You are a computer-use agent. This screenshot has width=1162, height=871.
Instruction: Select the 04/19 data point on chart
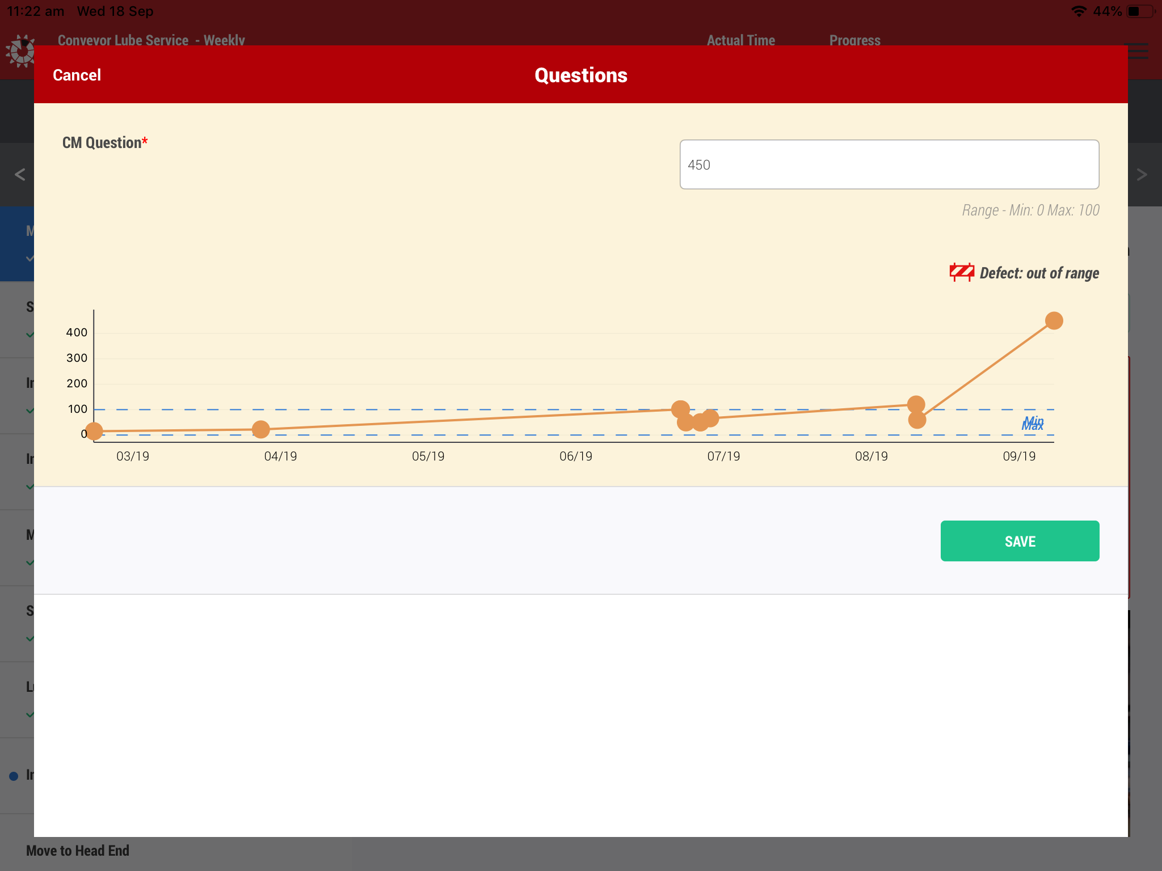260,429
